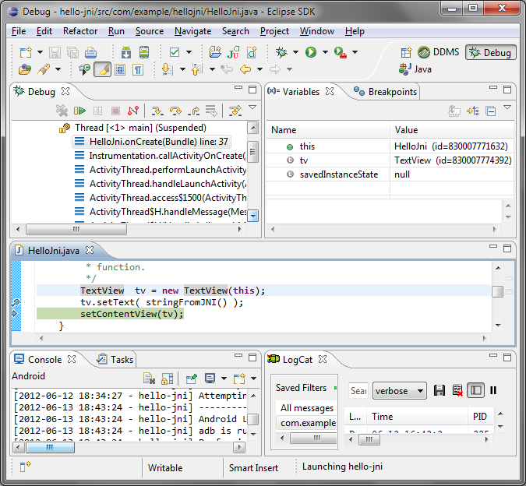
Task: Click the Save icon in toolbar
Action: [x=55, y=52]
